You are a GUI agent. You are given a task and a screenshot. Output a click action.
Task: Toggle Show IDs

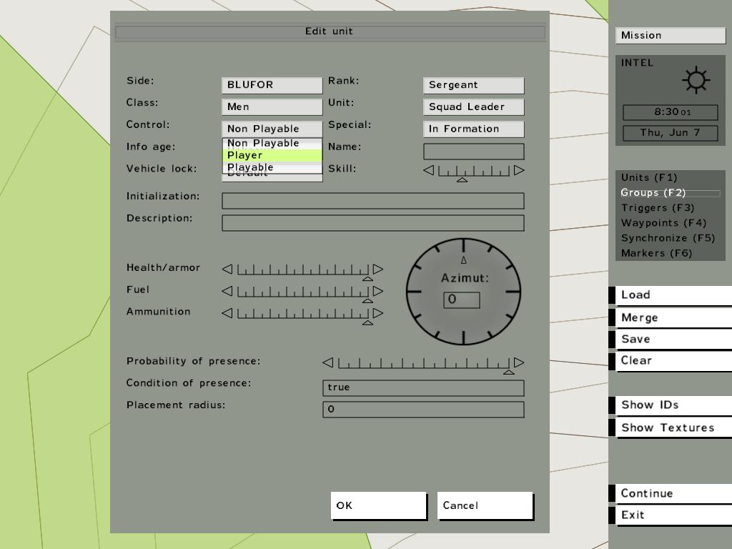671,405
